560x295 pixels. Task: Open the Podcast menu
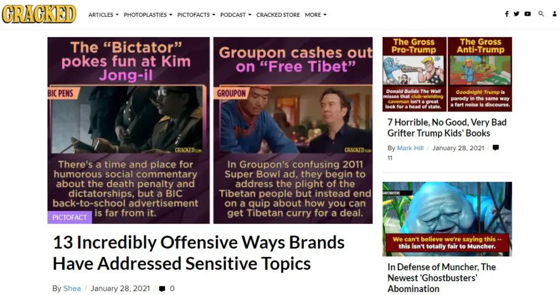coord(236,15)
